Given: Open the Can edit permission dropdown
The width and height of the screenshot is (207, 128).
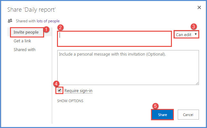Looking at the screenshot, I should pyautogui.click(x=186, y=35).
